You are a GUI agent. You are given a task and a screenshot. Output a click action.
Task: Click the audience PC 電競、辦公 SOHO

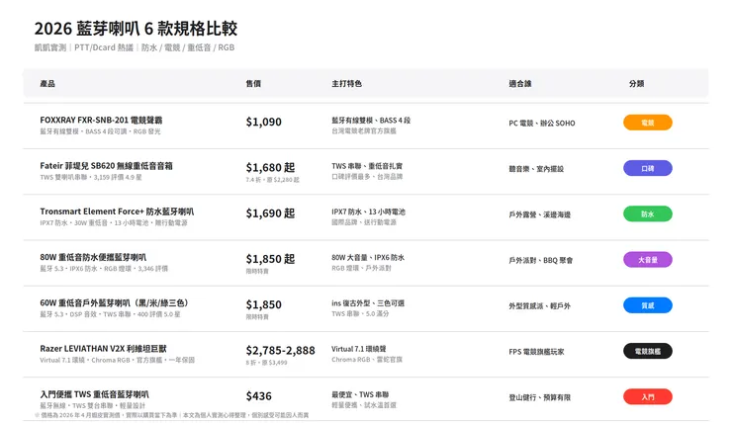click(x=542, y=124)
